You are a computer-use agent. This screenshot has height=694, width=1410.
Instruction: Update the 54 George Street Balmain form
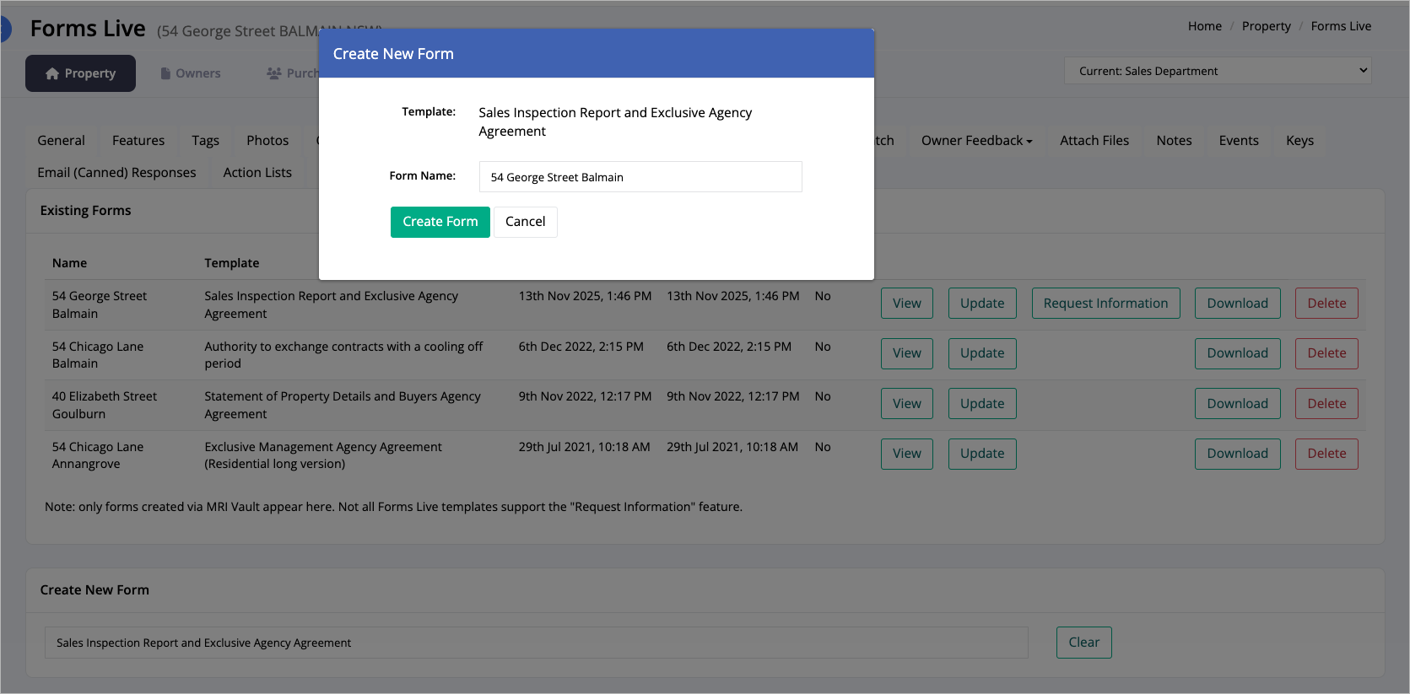pyautogui.click(x=982, y=304)
